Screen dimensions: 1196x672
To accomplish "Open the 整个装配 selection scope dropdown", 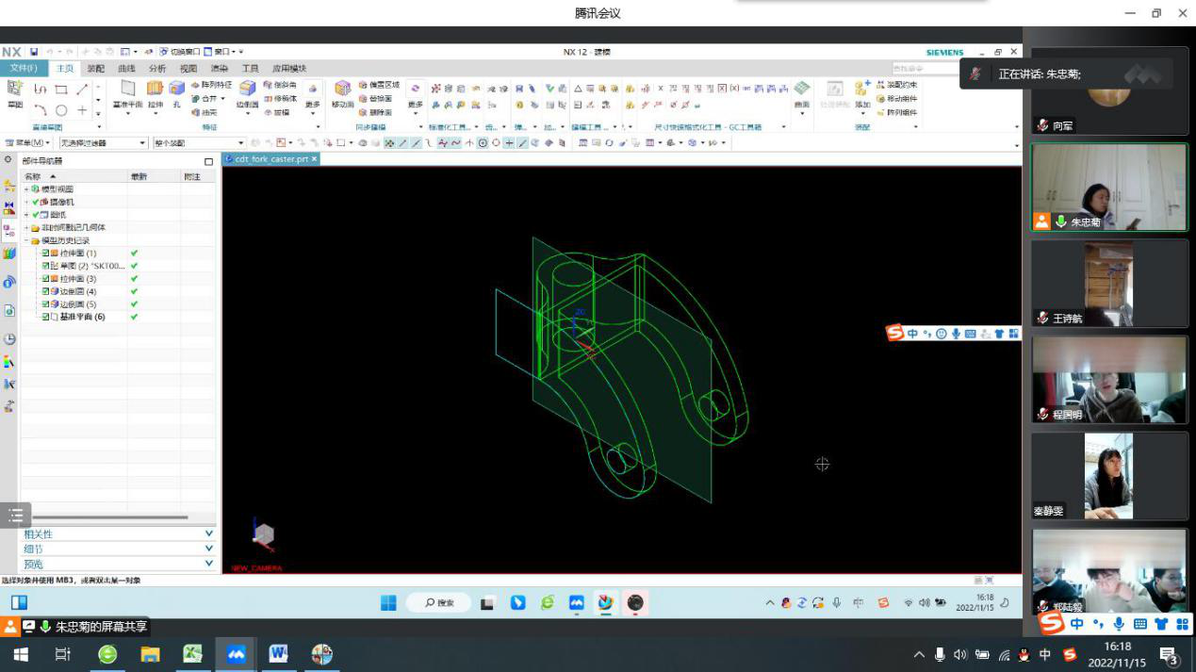I will (x=199, y=143).
